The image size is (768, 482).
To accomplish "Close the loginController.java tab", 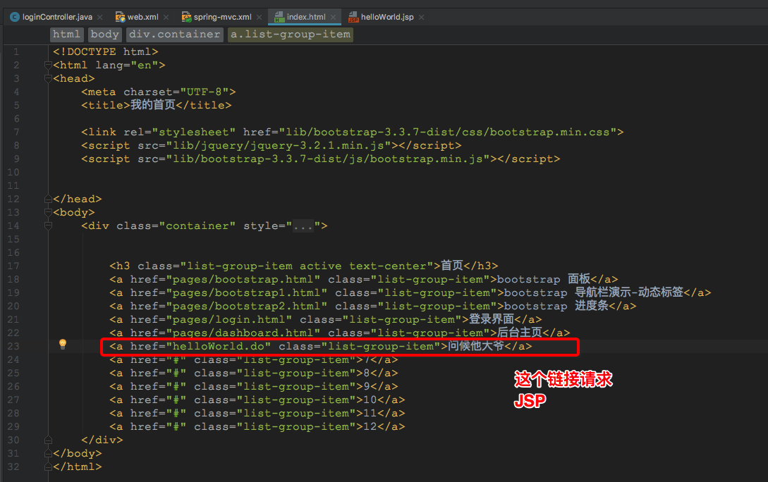I will click(100, 17).
